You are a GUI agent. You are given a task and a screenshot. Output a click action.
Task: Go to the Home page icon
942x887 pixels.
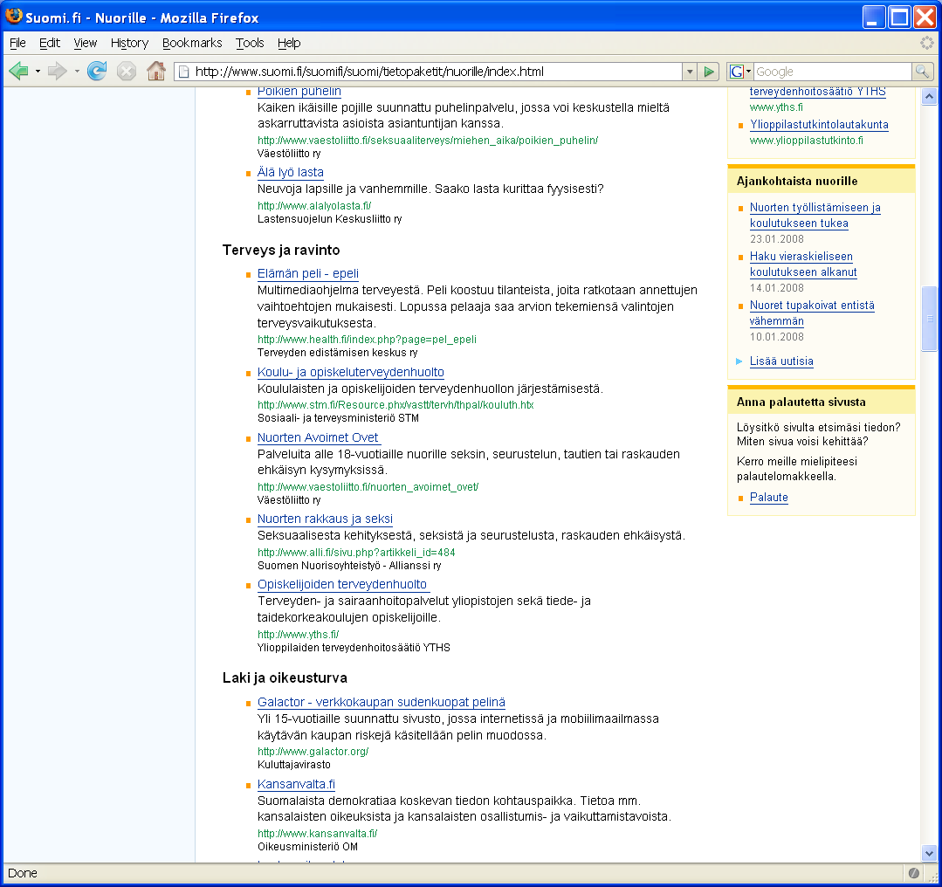pos(156,71)
